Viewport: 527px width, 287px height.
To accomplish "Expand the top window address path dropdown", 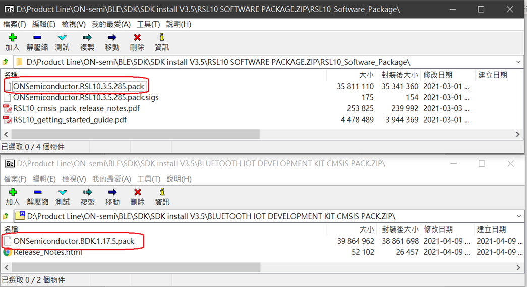I will pos(519,62).
